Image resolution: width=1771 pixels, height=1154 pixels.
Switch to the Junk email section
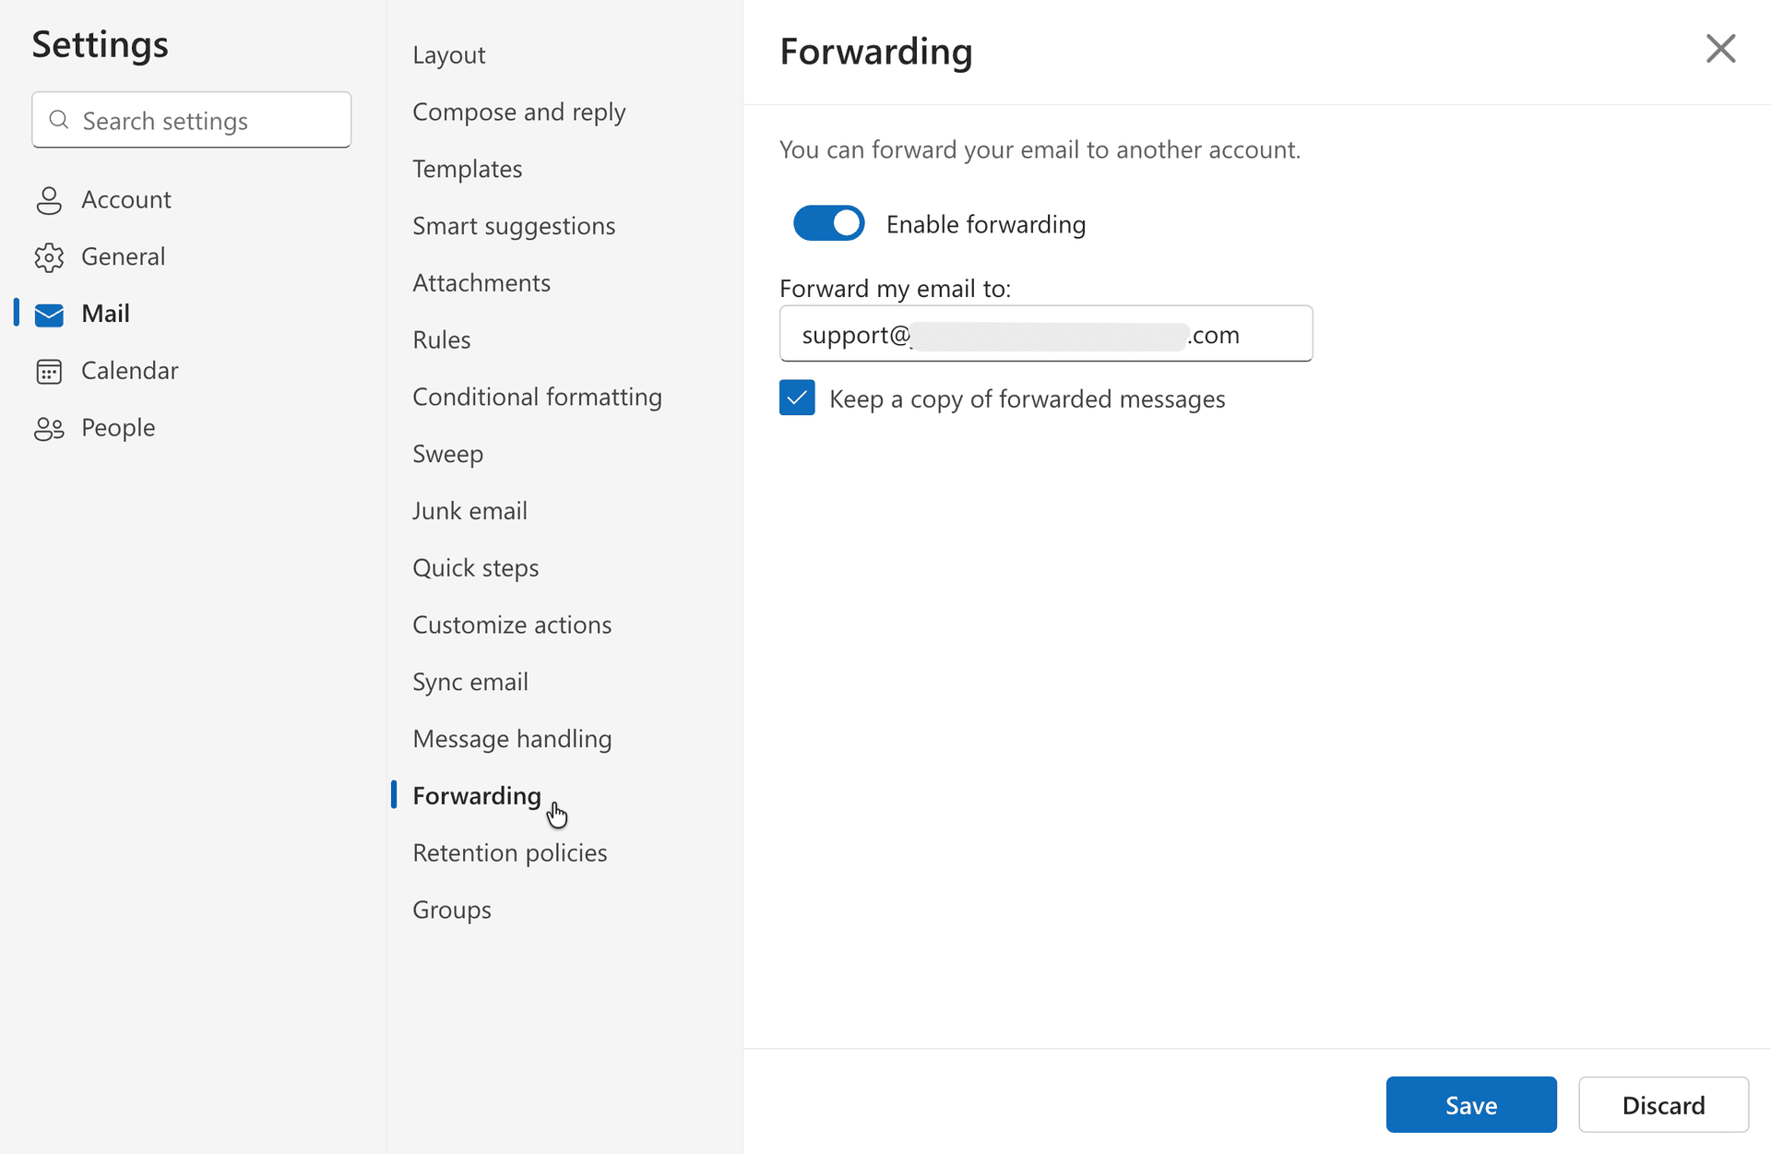pyautogui.click(x=469, y=509)
